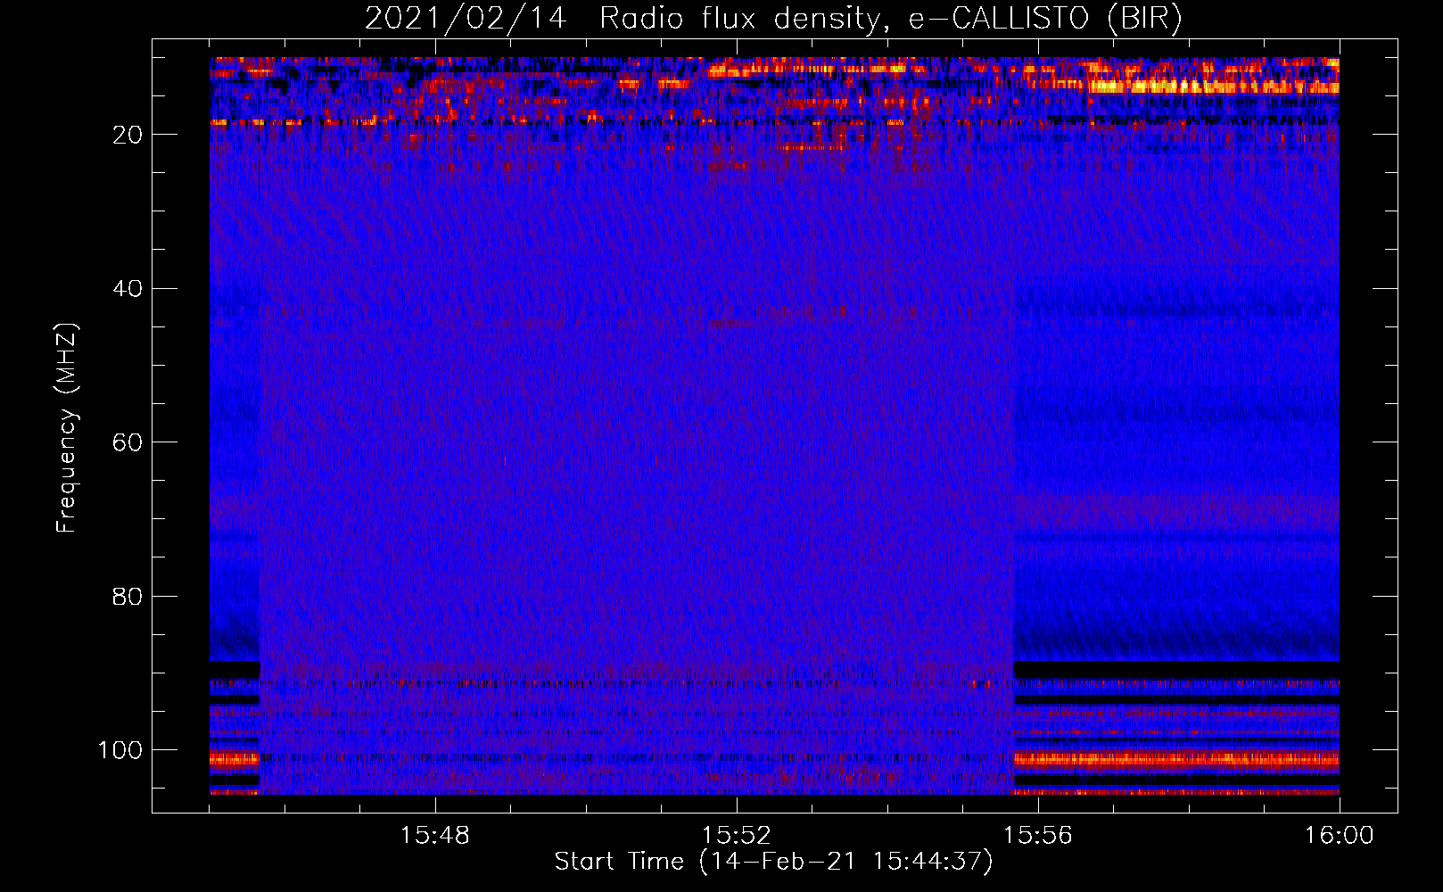Screen dimensions: 1443x892
Task: Click the 100 MHz frequency tick label
Action: point(120,749)
